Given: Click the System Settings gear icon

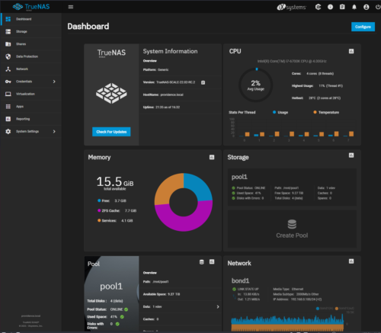Looking at the screenshot, I should point(8,131).
